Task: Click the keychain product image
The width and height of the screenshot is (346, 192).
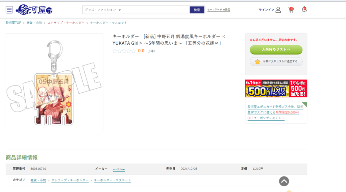Action: pos(54,83)
